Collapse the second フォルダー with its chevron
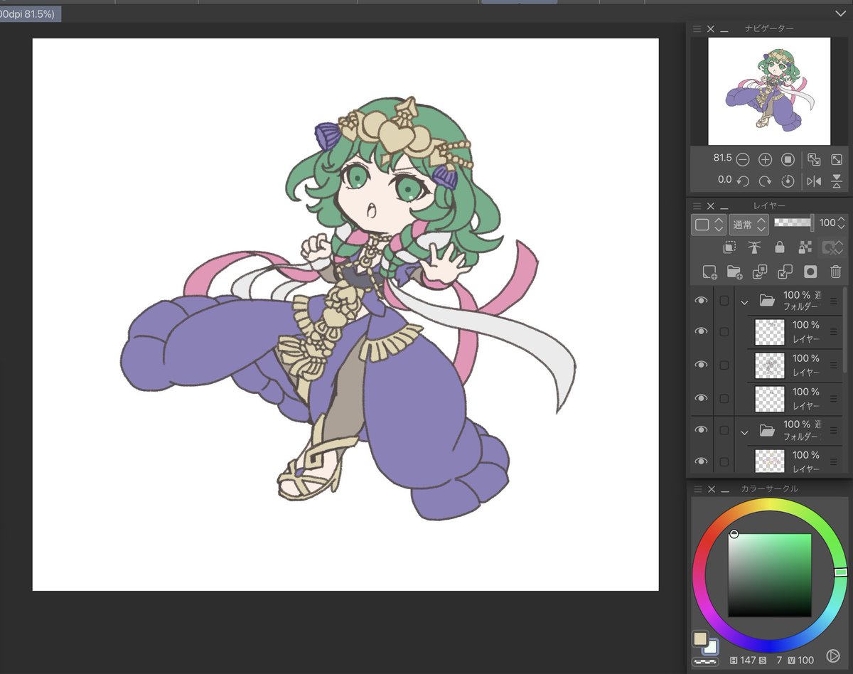The height and width of the screenshot is (674, 853). coord(744,432)
